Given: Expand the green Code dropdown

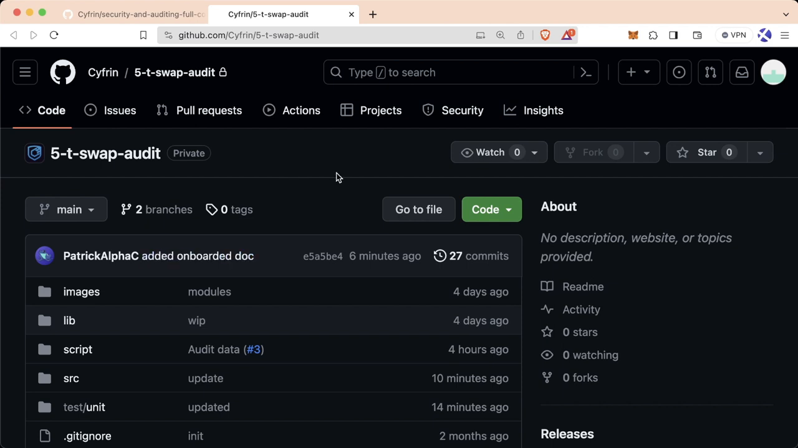Looking at the screenshot, I should point(491,209).
